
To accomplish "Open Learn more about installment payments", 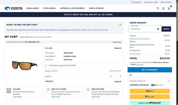I will pyautogui.click(x=140, y=64).
